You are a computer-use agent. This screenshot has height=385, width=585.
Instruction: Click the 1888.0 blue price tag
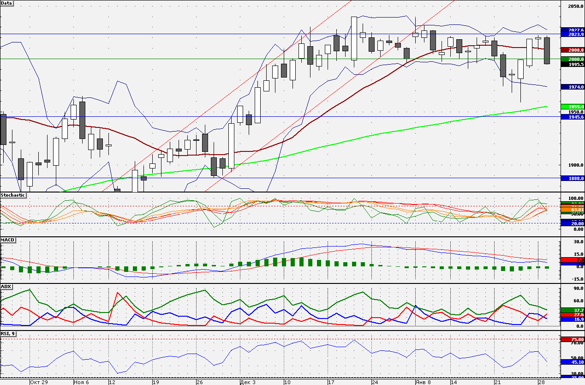(x=573, y=178)
